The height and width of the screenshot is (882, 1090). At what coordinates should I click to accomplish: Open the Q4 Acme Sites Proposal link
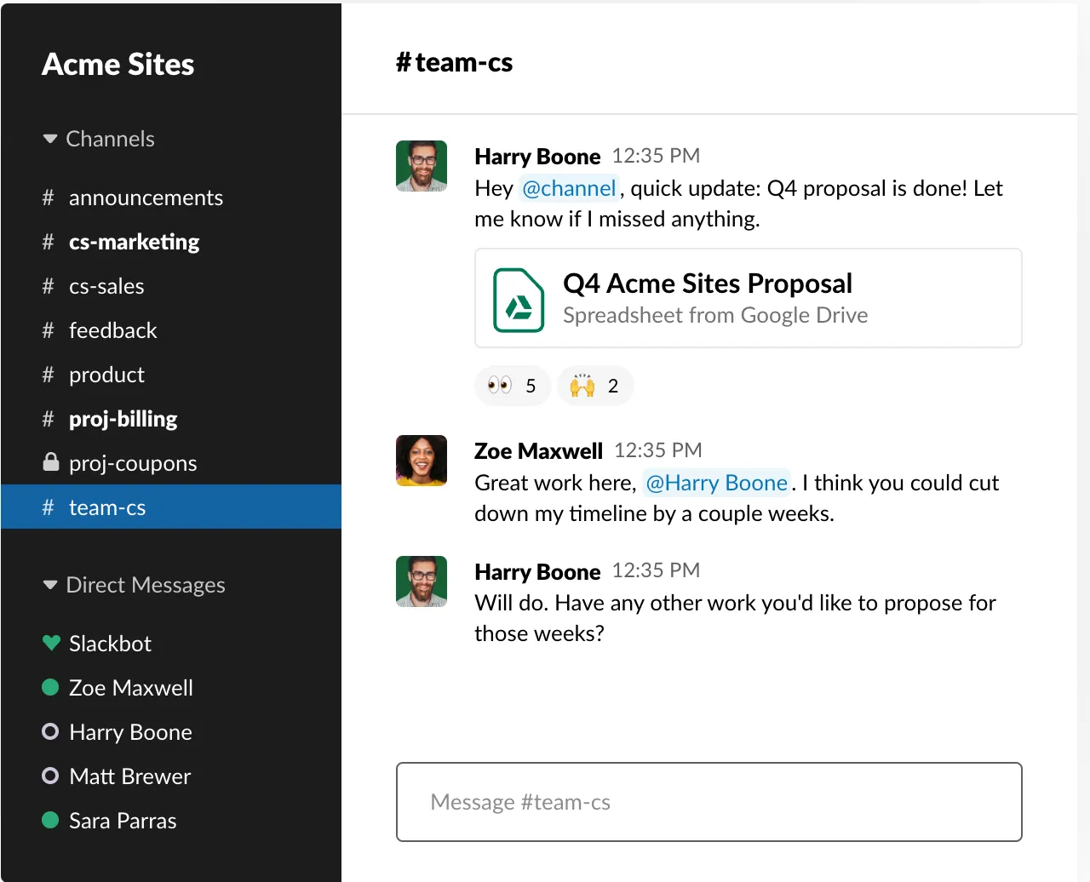[707, 283]
